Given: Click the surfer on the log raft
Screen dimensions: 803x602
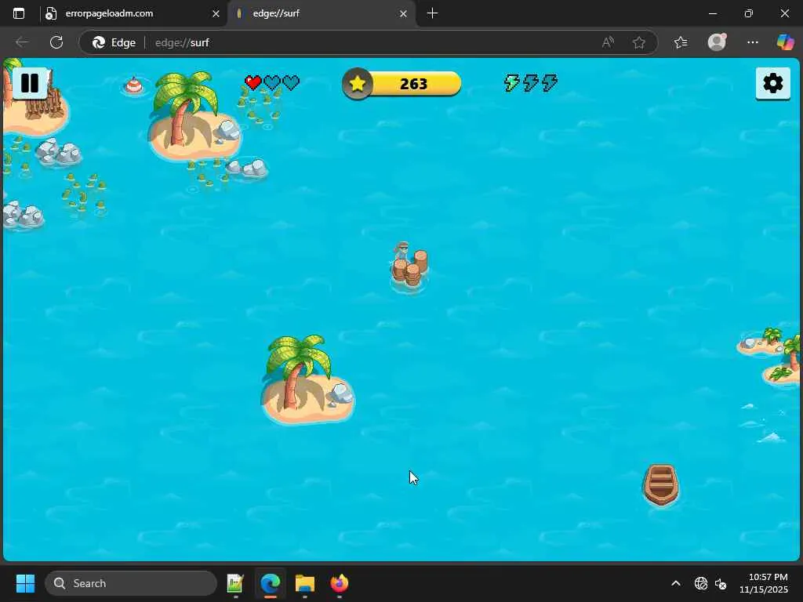Looking at the screenshot, I should point(409,267).
